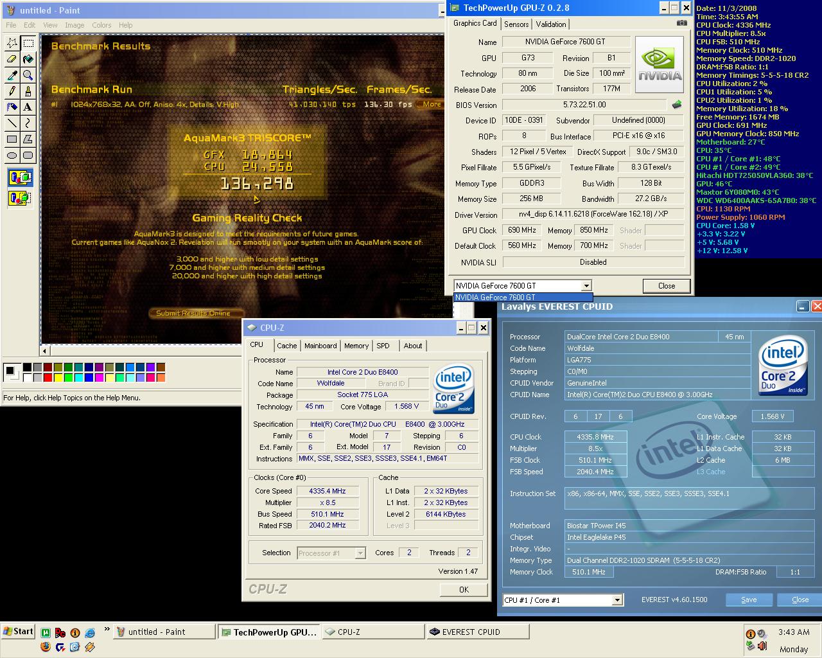
Task: Click the foreground/background color indicator box
Action: coord(12,373)
